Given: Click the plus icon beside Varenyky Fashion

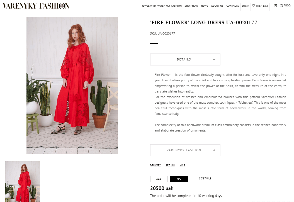Looking at the screenshot, I should [x=214, y=150].
